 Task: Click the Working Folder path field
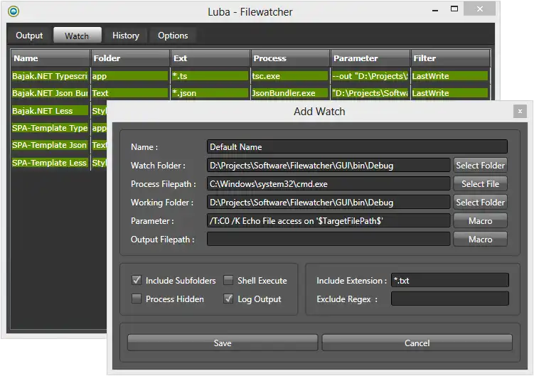pyautogui.click(x=329, y=203)
